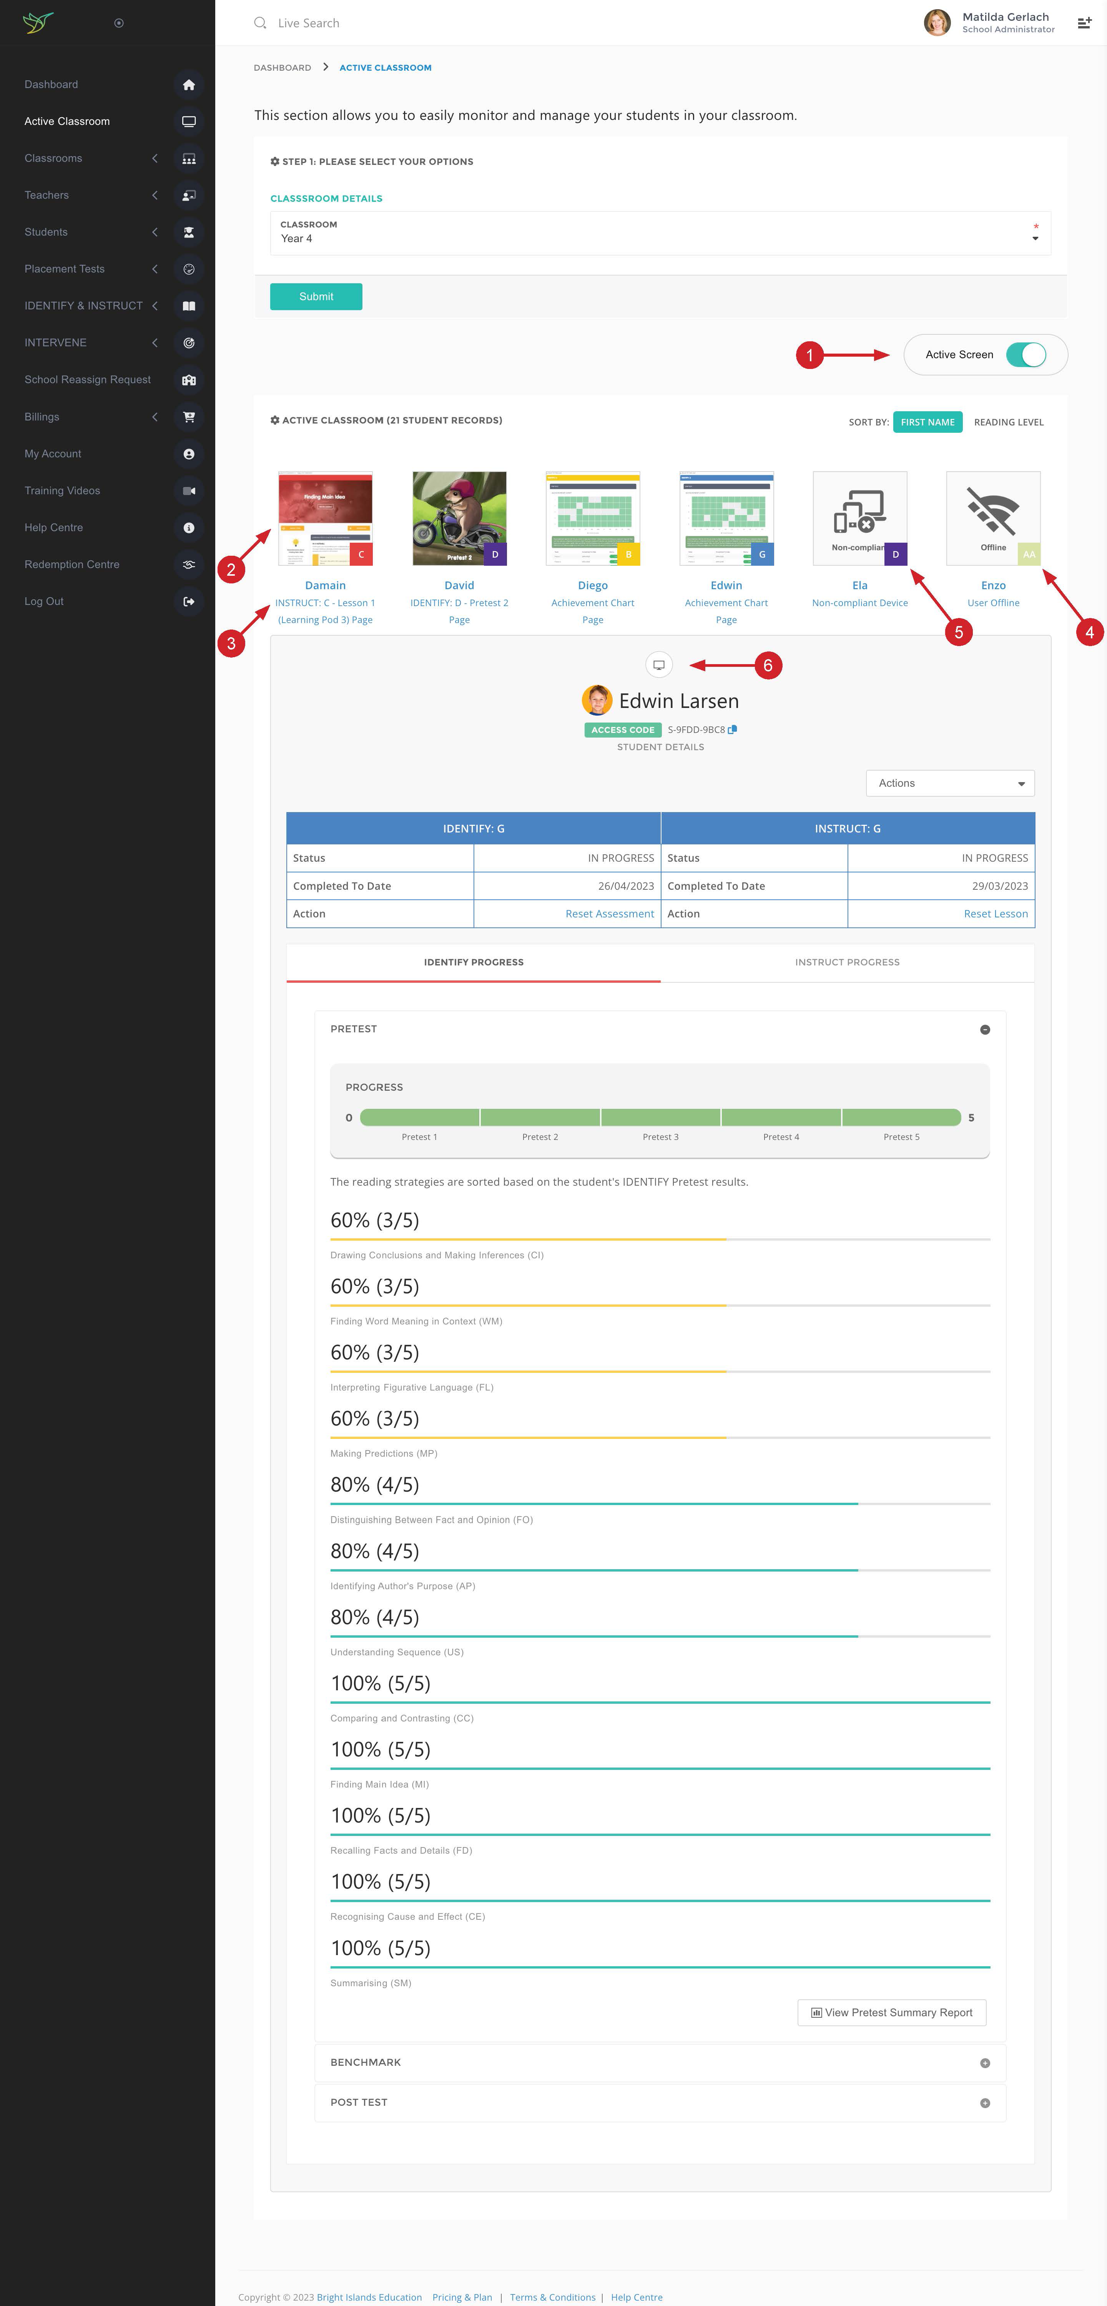Screen dimensions: 1107x2306
Task: Sort students by First Name
Action: (x=927, y=422)
